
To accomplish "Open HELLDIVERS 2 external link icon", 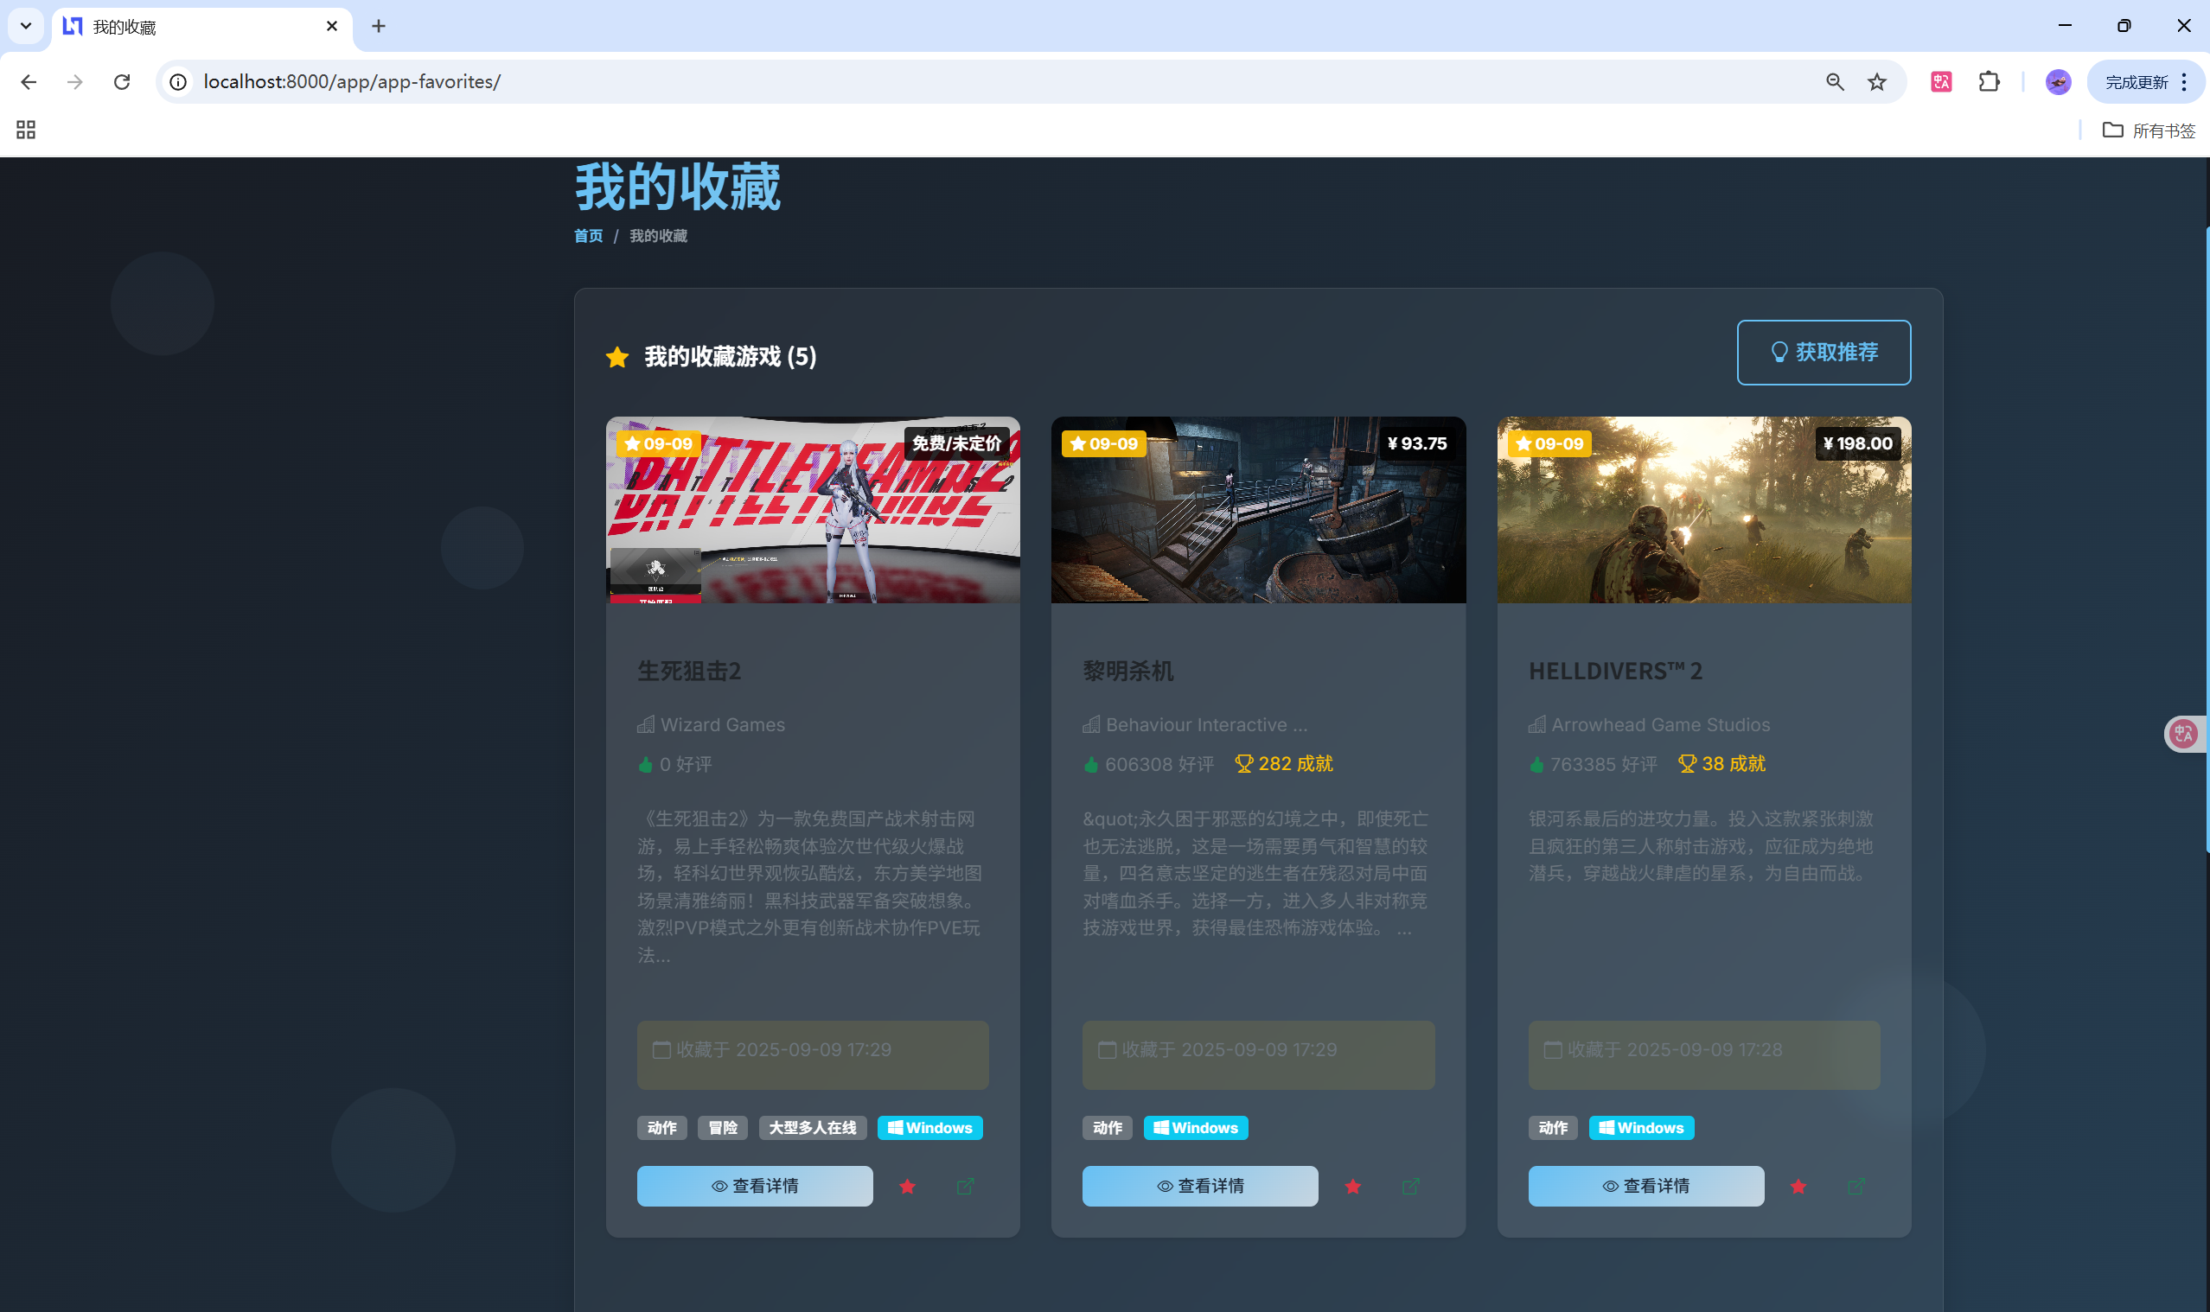I will click(1856, 1186).
